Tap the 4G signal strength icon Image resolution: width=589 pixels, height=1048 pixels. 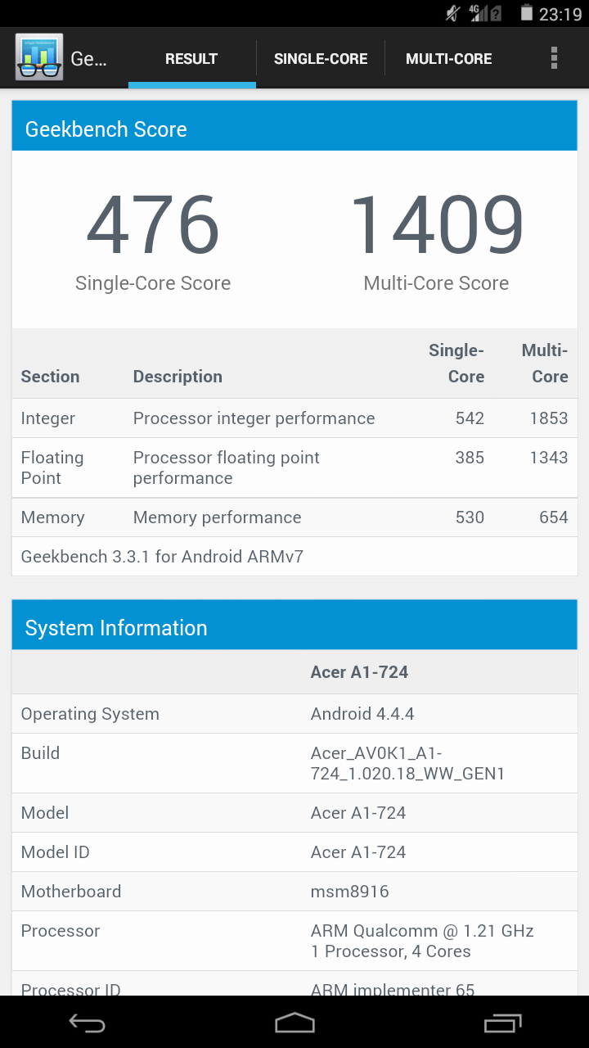[485, 13]
